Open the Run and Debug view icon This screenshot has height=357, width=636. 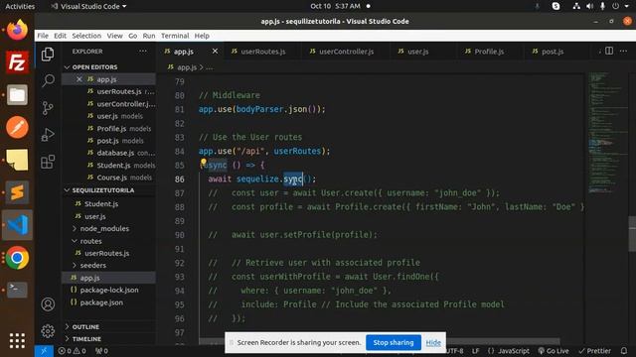coord(48,135)
